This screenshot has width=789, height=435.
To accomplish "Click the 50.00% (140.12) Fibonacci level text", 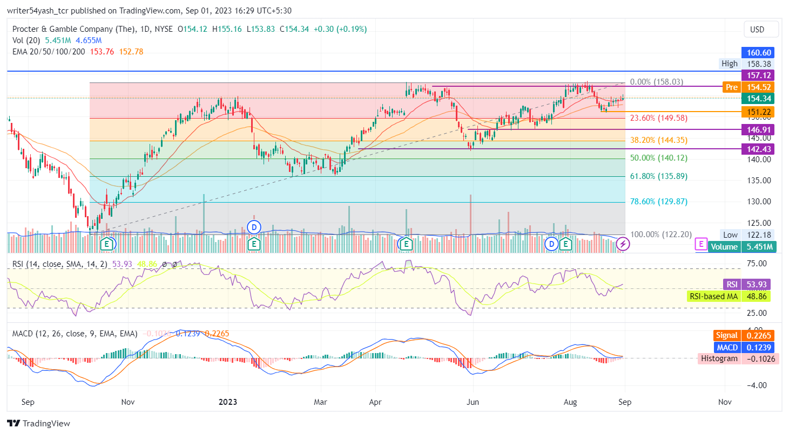I will [x=659, y=158].
